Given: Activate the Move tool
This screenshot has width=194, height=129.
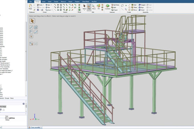Looking at the screenshot, I should pos(94,7).
